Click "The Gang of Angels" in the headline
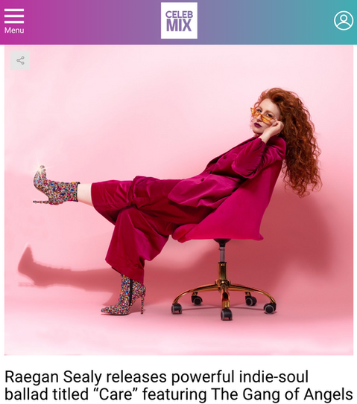The image size is (357, 404). click(282, 394)
